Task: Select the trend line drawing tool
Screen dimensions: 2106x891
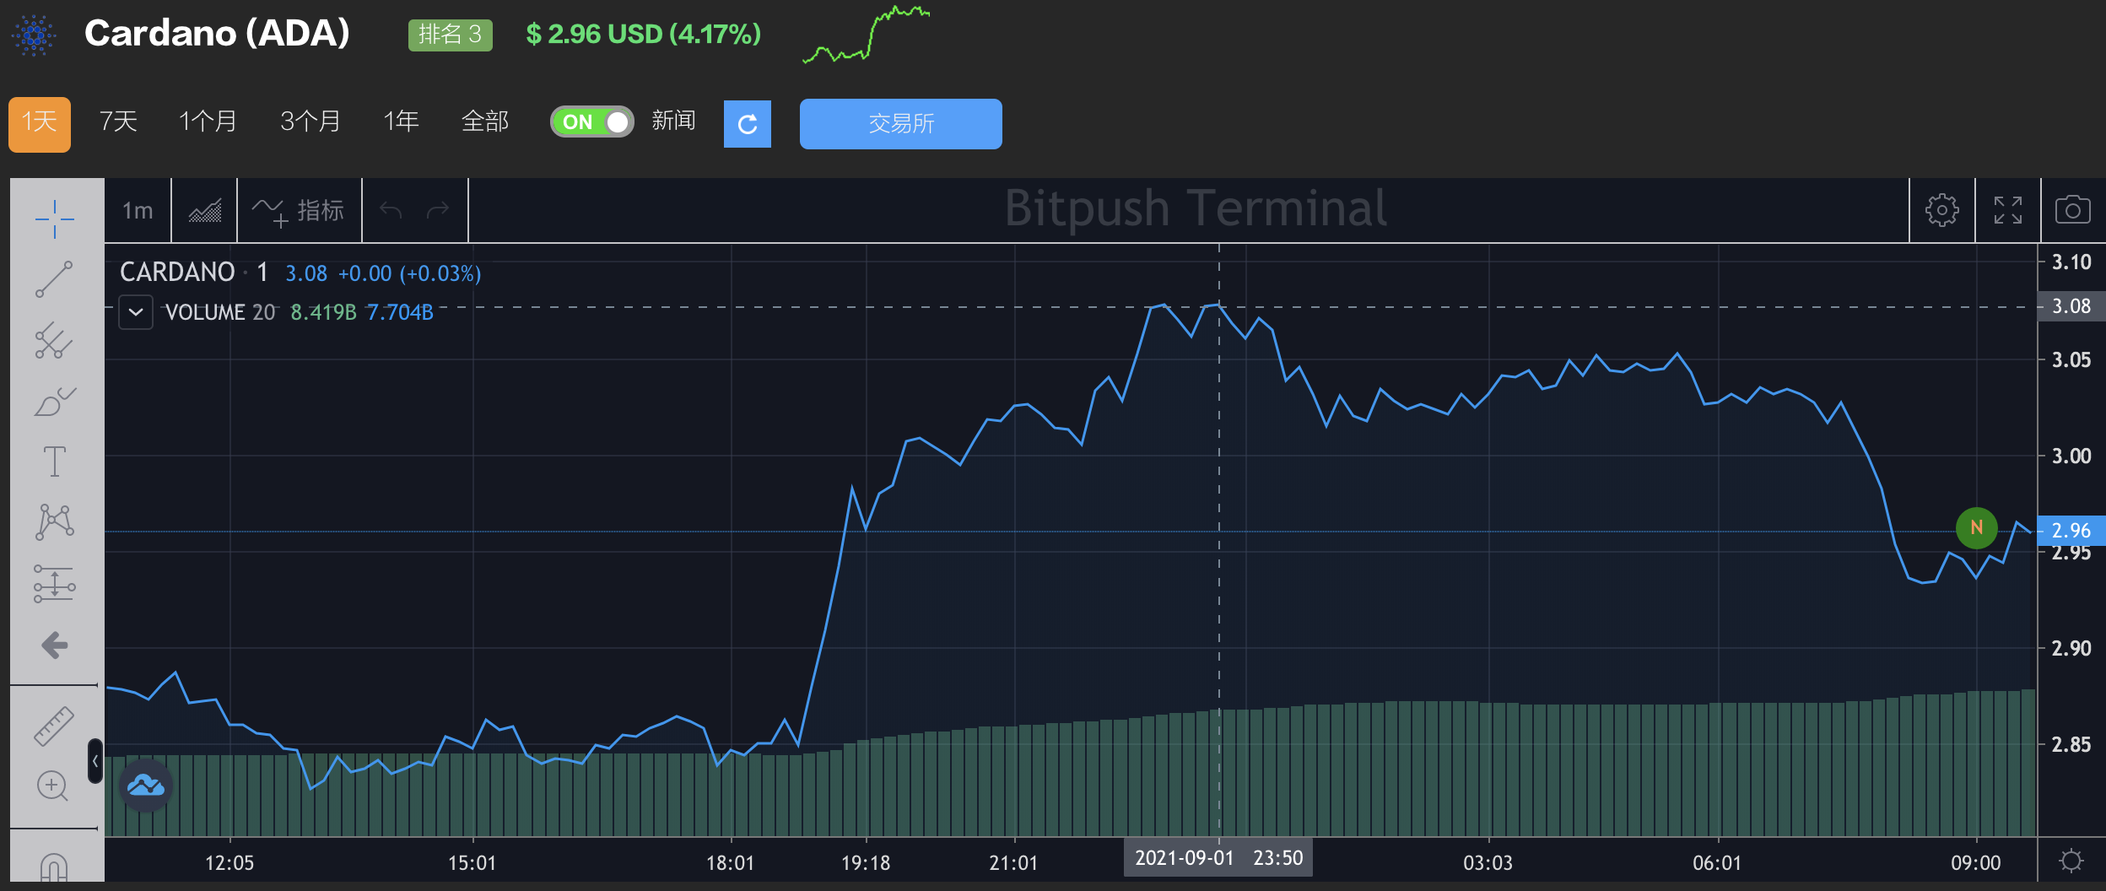Action: 55,279
